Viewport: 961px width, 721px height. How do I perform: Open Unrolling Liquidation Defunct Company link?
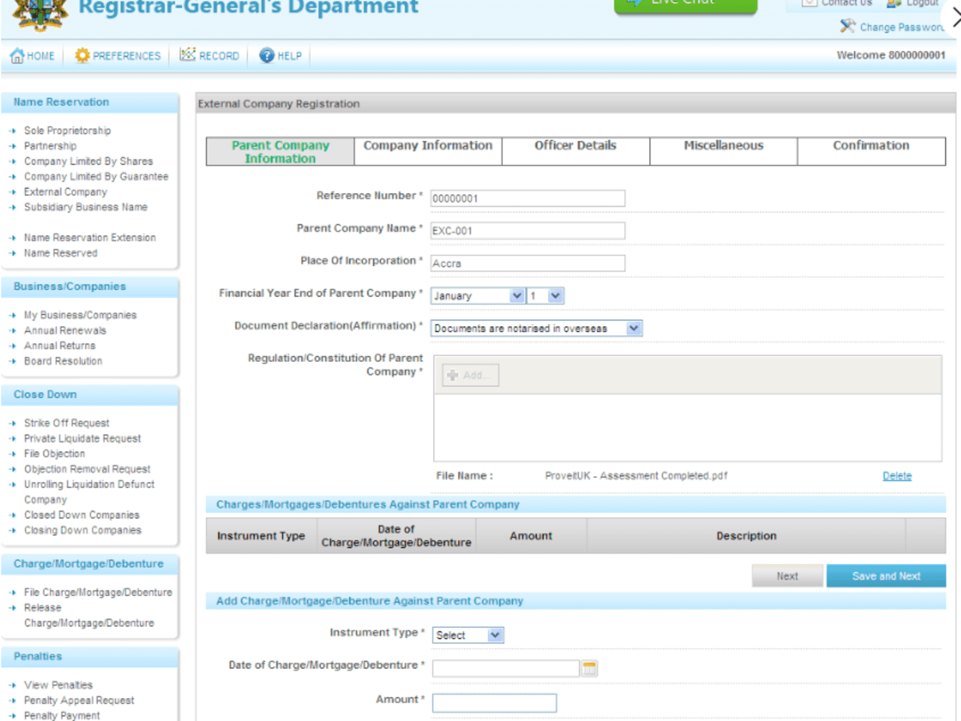point(89,492)
